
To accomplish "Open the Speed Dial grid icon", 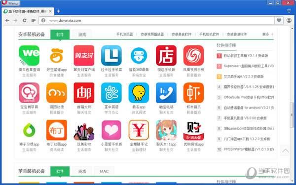I will click(x=33, y=20).
